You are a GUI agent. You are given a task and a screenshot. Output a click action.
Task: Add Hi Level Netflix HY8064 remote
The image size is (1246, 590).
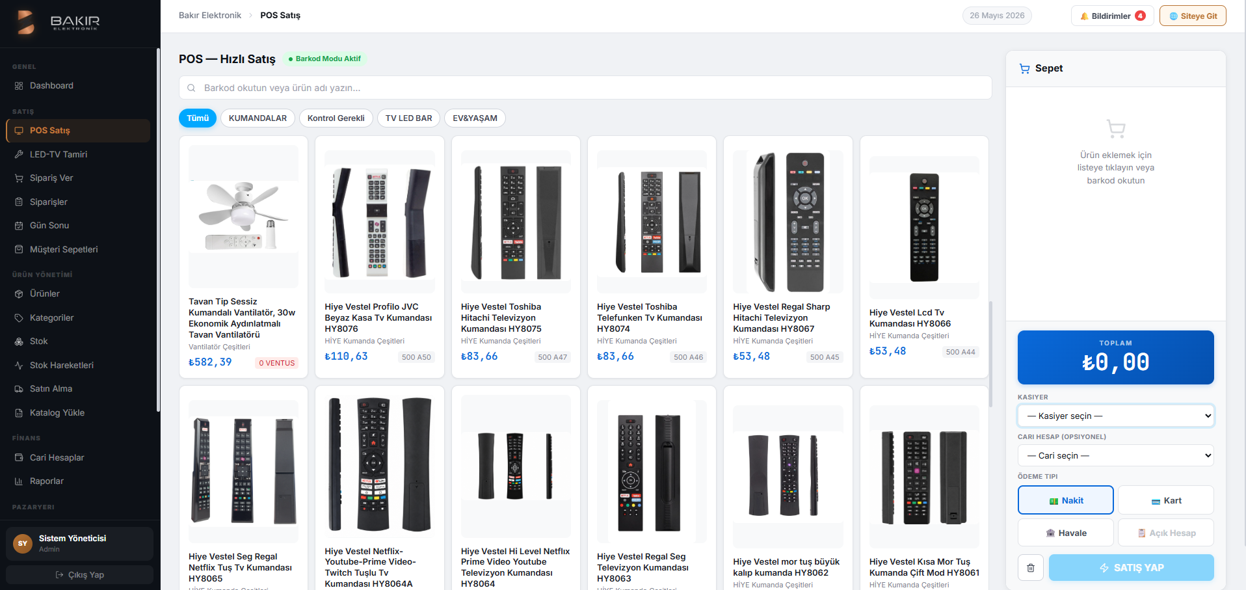(516, 488)
